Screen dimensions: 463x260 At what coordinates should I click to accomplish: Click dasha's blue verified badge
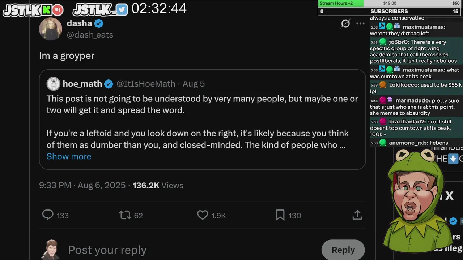99,23
